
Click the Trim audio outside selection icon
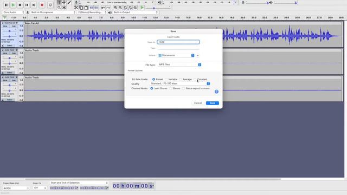91,8
